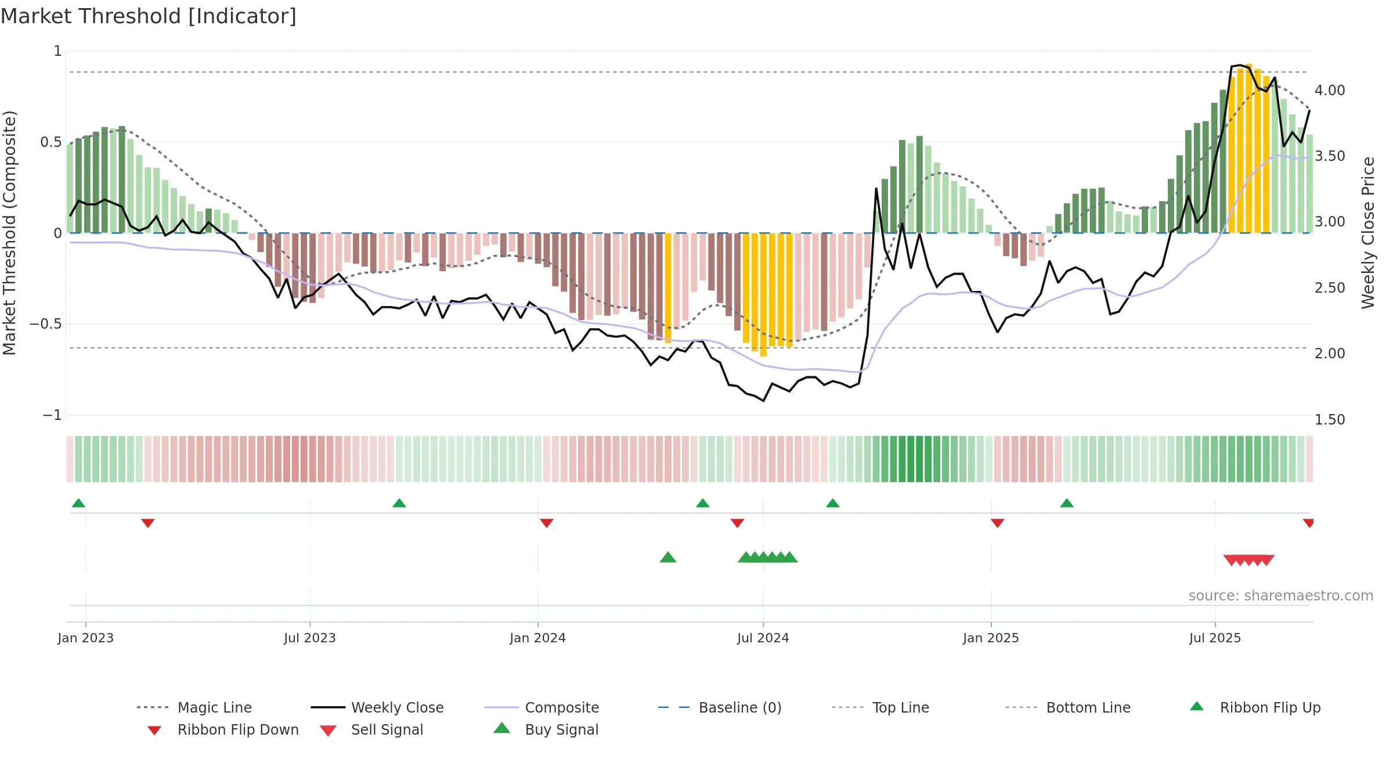The width and height of the screenshot is (1393, 784).
Task: Click ribbon flip down marker after Jan 2023
Action: 148,523
